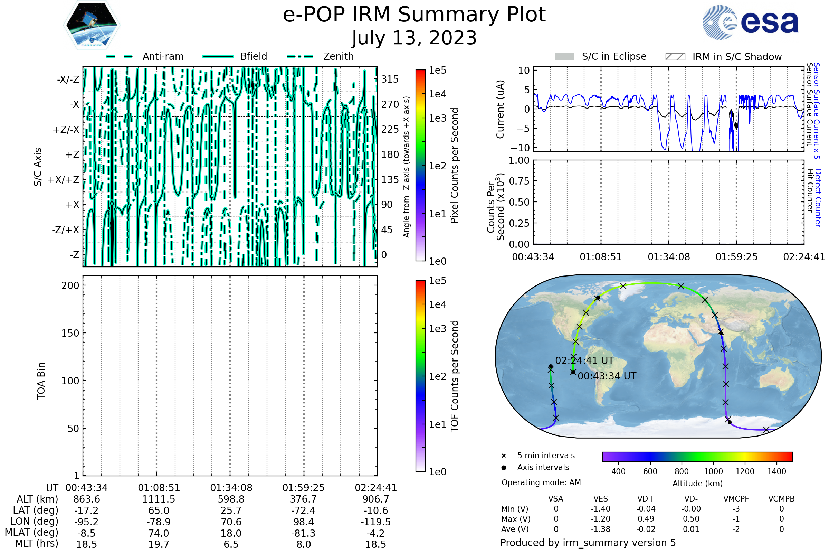This screenshot has height=553, width=829.
Task: Click the CASSIOPE mission logo
Action: [92, 25]
